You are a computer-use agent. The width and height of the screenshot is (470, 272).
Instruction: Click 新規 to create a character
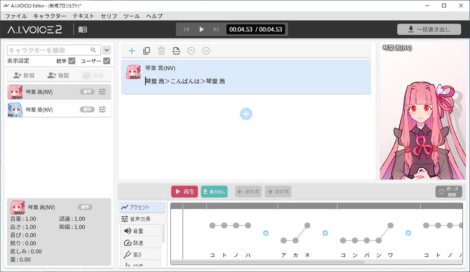[24, 76]
